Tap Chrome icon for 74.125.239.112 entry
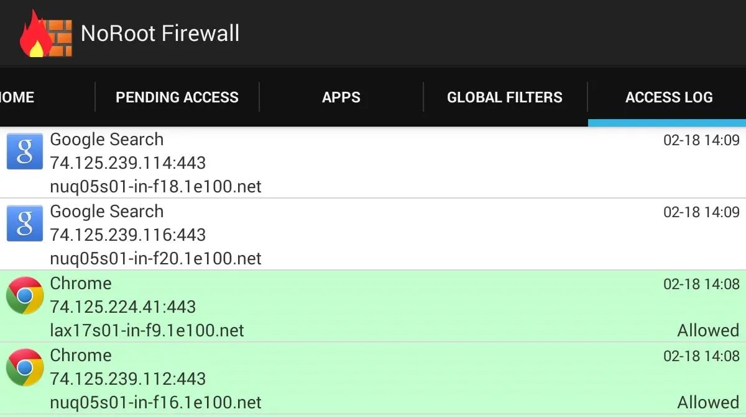746x417 pixels. click(25, 367)
